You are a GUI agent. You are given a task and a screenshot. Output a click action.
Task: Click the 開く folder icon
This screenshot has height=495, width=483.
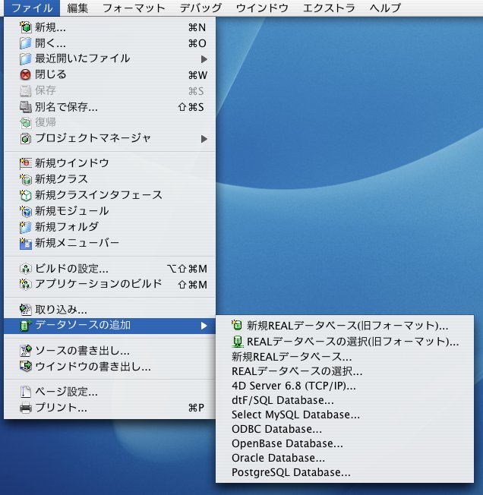click(x=26, y=43)
